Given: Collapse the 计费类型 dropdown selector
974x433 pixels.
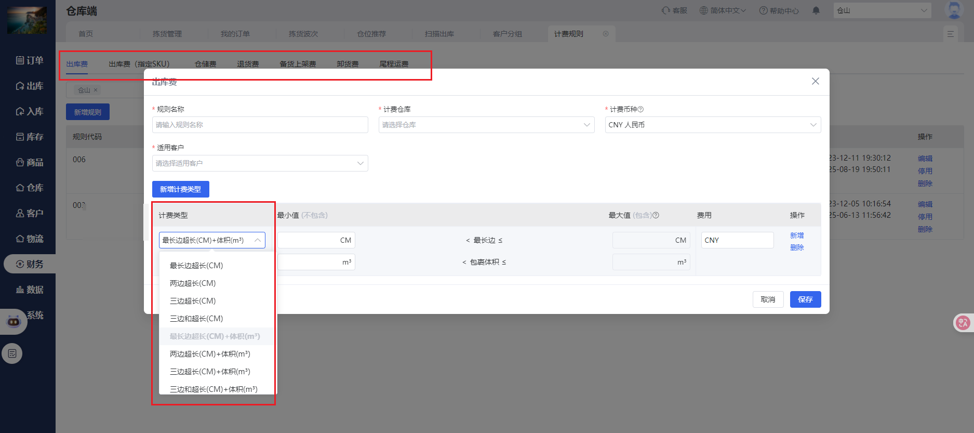Looking at the screenshot, I should (212, 240).
